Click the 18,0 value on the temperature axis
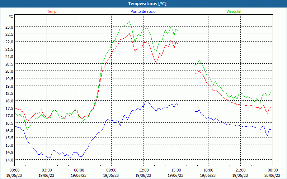 pyautogui.click(x=9, y=101)
